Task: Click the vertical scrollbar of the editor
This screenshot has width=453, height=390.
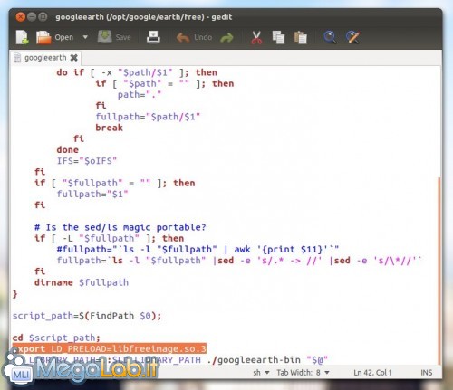Action: coord(439,271)
